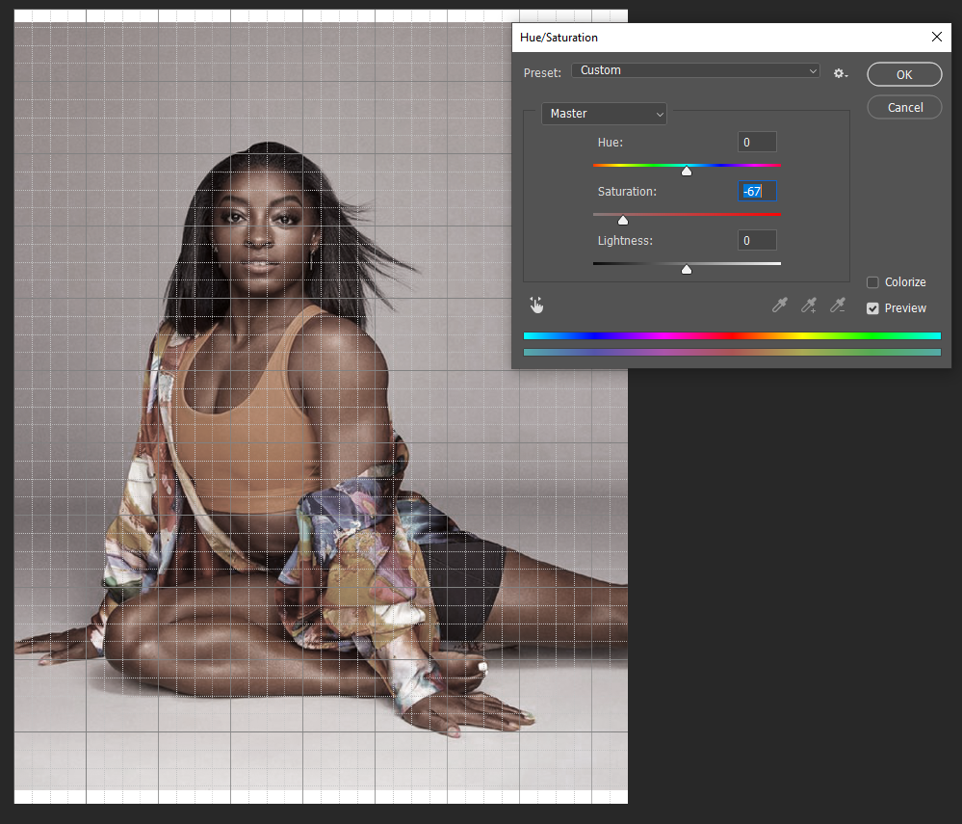Click the Saturation value field showing -67

coord(757,191)
